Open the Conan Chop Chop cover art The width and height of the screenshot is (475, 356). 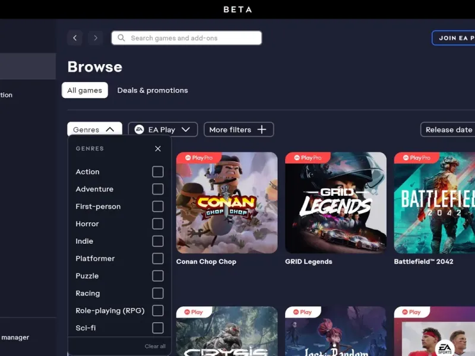[x=227, y=203]
